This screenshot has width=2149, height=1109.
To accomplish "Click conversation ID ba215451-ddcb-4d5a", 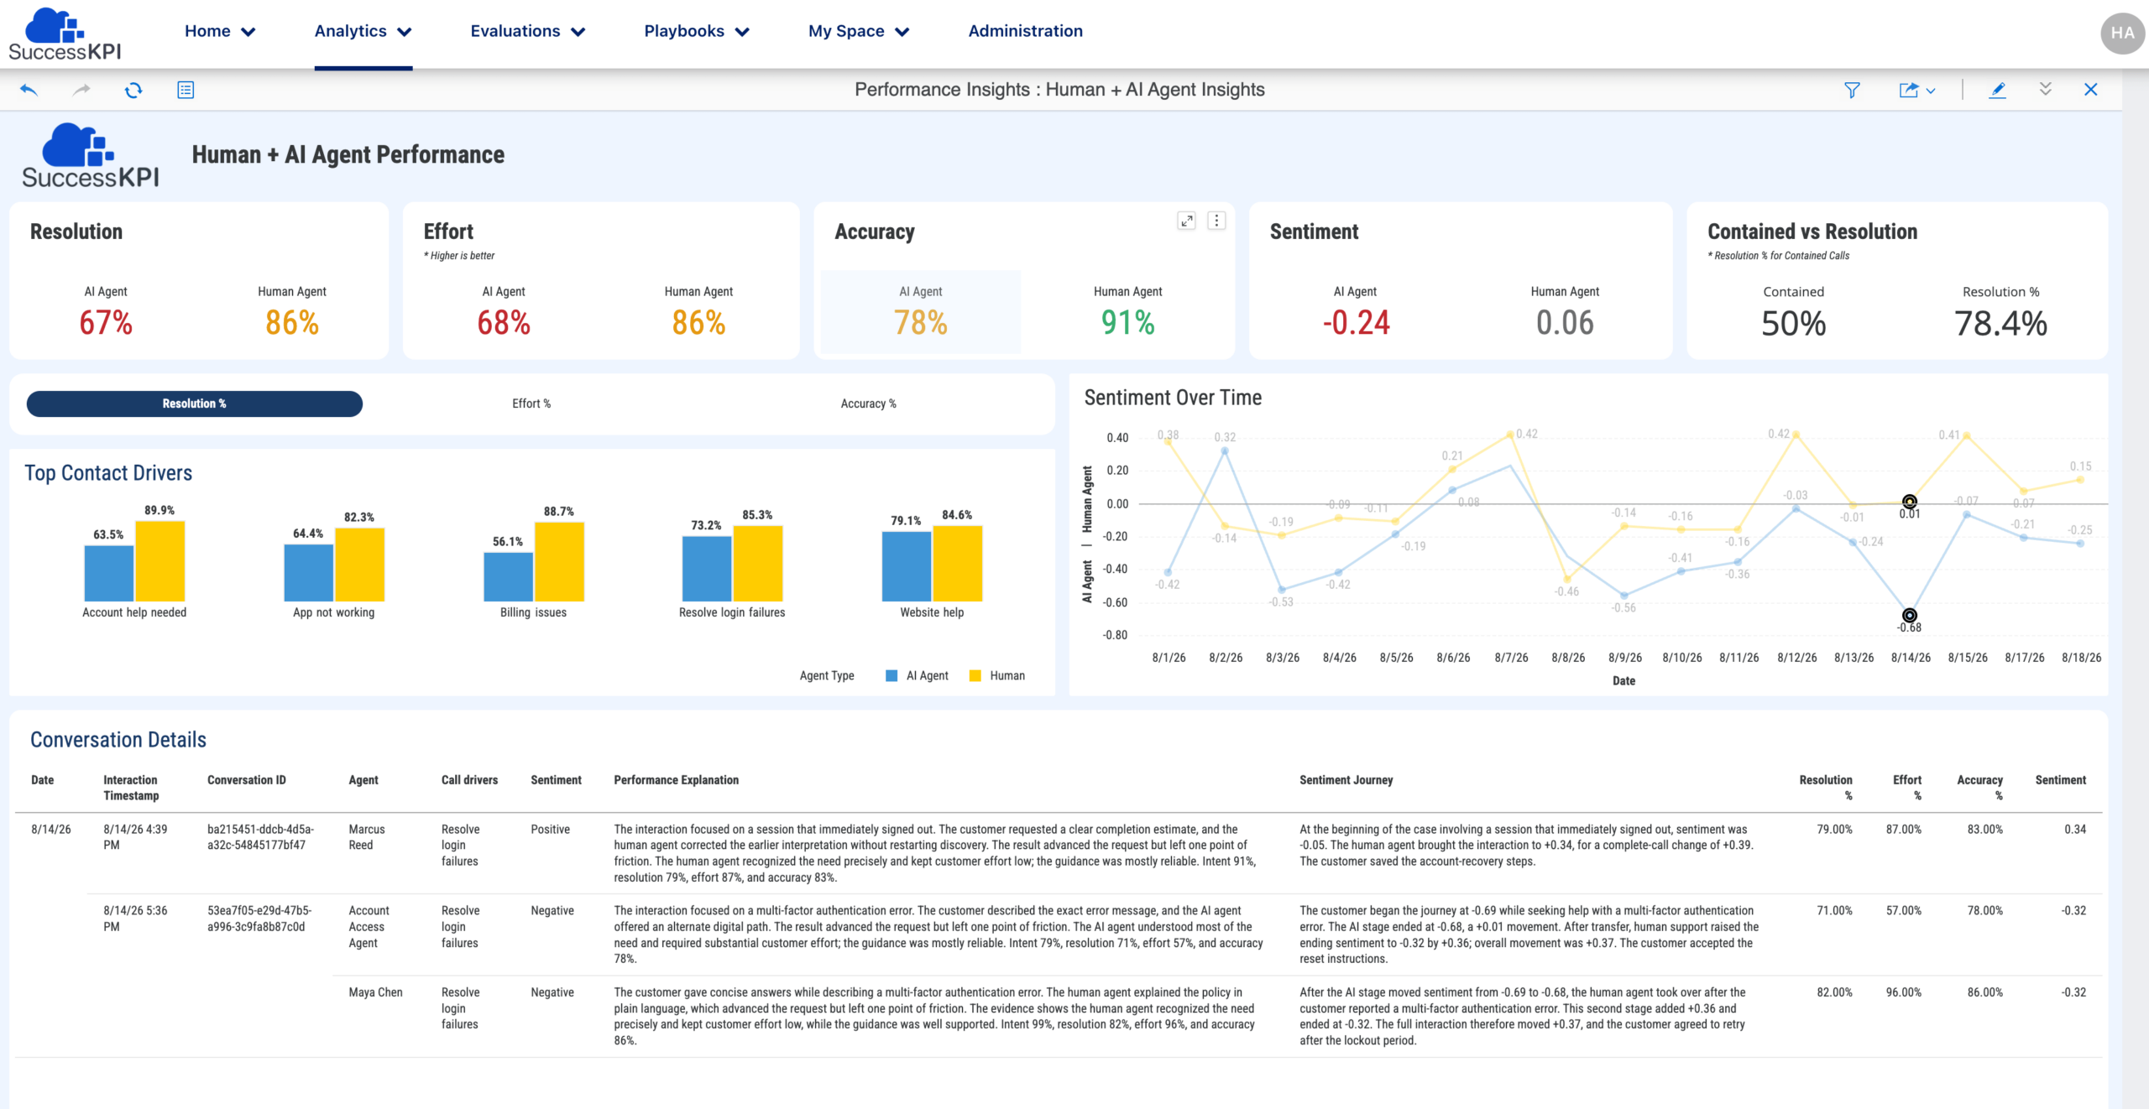I will [x=260, y=837].
